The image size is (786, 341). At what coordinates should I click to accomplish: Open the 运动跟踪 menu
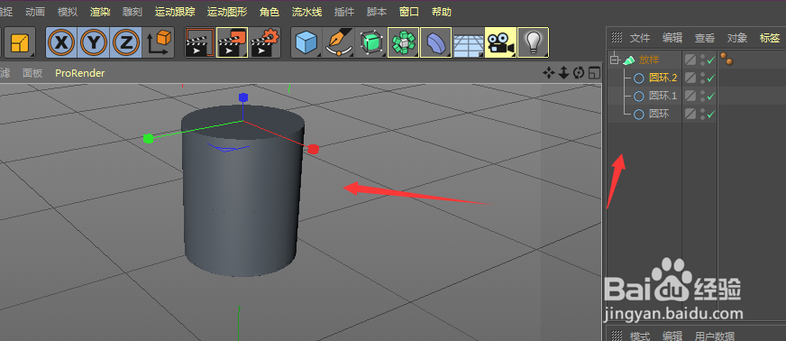click(175, 12)
